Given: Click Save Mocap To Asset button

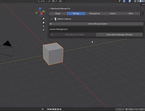Looking at the screenshot, I should tap(73, 35).
